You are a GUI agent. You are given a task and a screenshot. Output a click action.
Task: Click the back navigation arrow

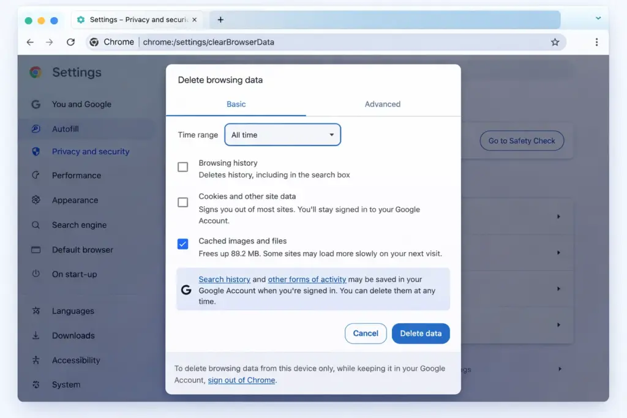[30, 42]
